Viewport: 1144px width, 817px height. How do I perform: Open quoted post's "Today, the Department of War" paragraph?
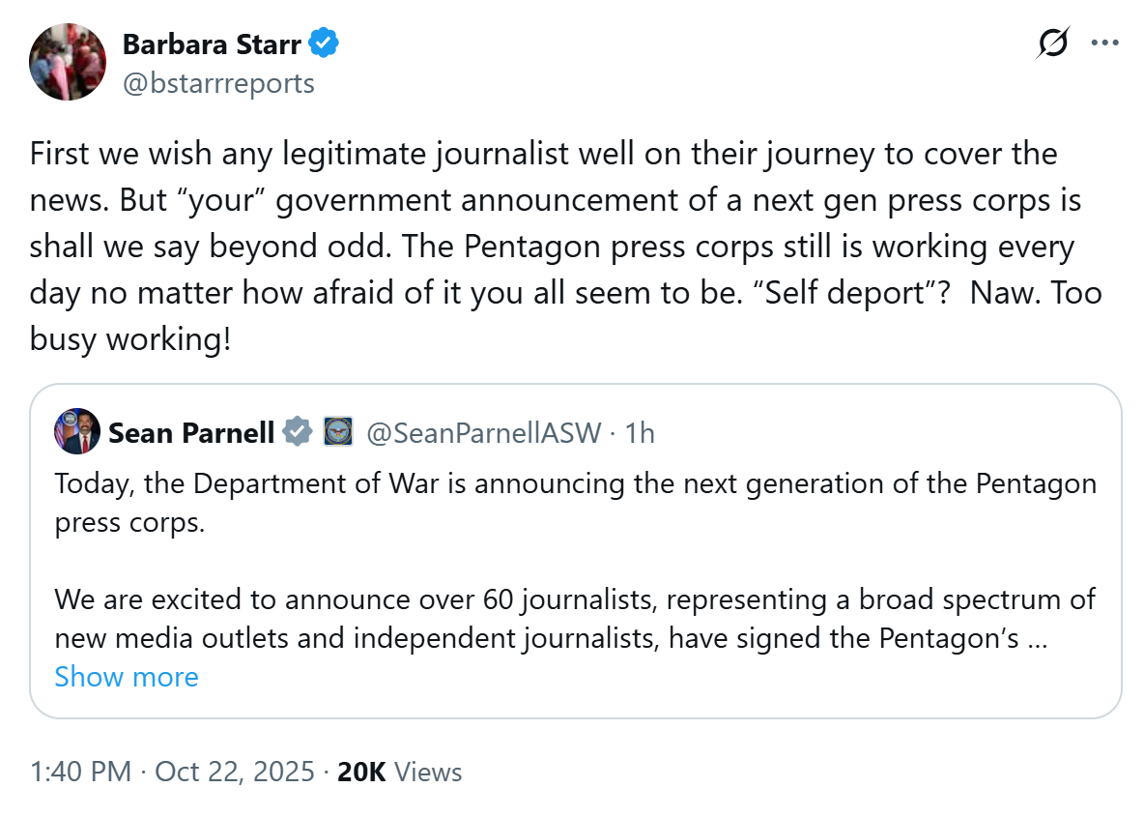575,501
